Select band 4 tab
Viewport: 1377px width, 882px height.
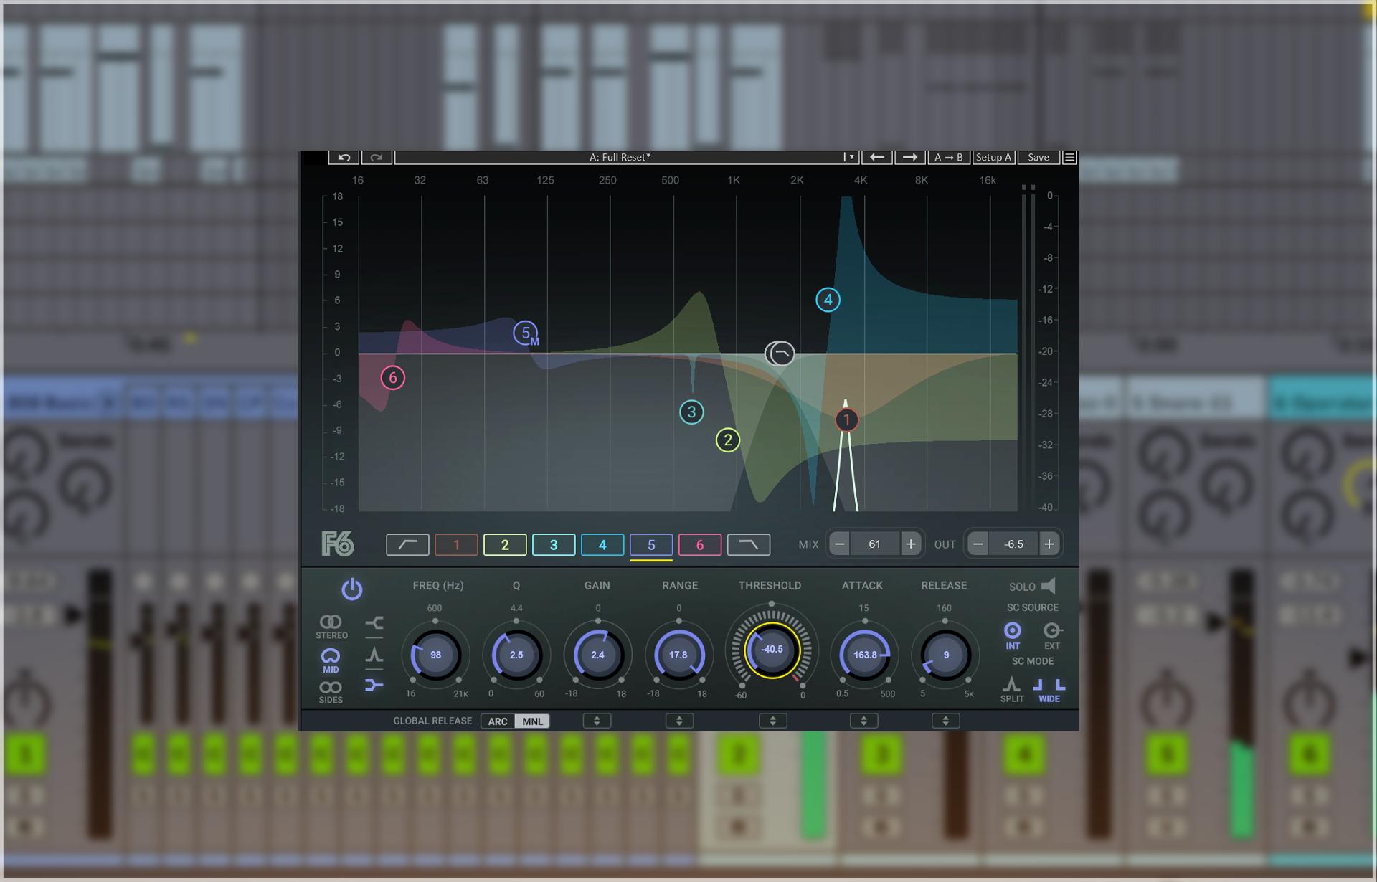(602, 545)
